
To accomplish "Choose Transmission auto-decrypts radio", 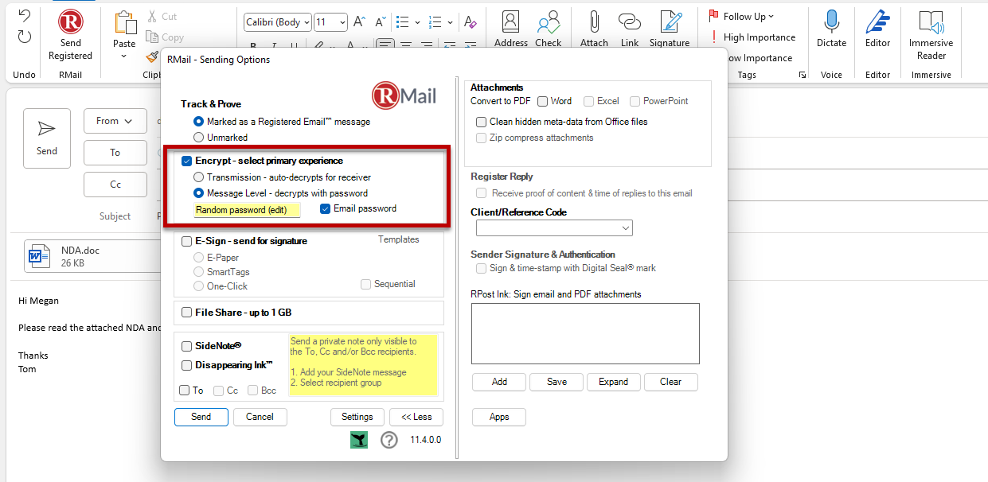I will point(199,177).
